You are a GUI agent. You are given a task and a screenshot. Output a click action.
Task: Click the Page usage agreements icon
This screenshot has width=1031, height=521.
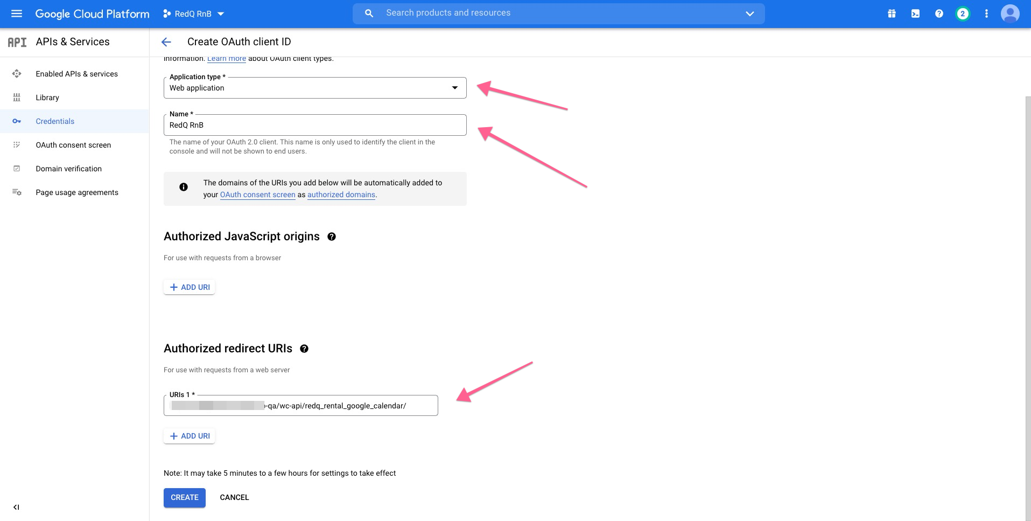coord(17,192)
